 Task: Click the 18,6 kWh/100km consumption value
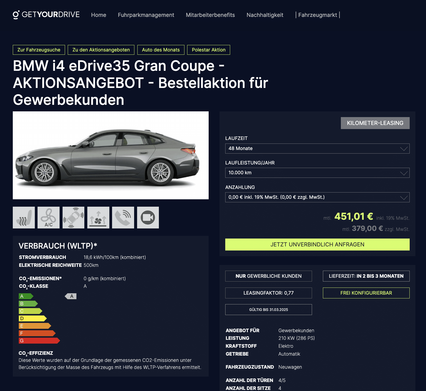pyautogui.click(x=115, y=257)
